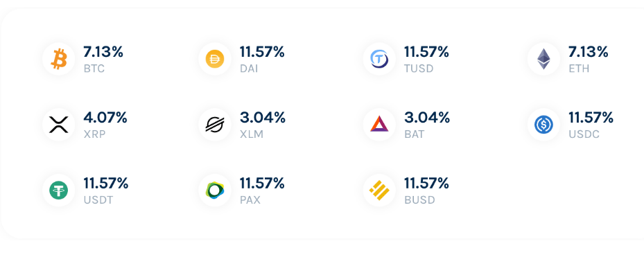Click the 3.04% rate for BAT
This screenshot has width=644, height=257.
[427, 118]
